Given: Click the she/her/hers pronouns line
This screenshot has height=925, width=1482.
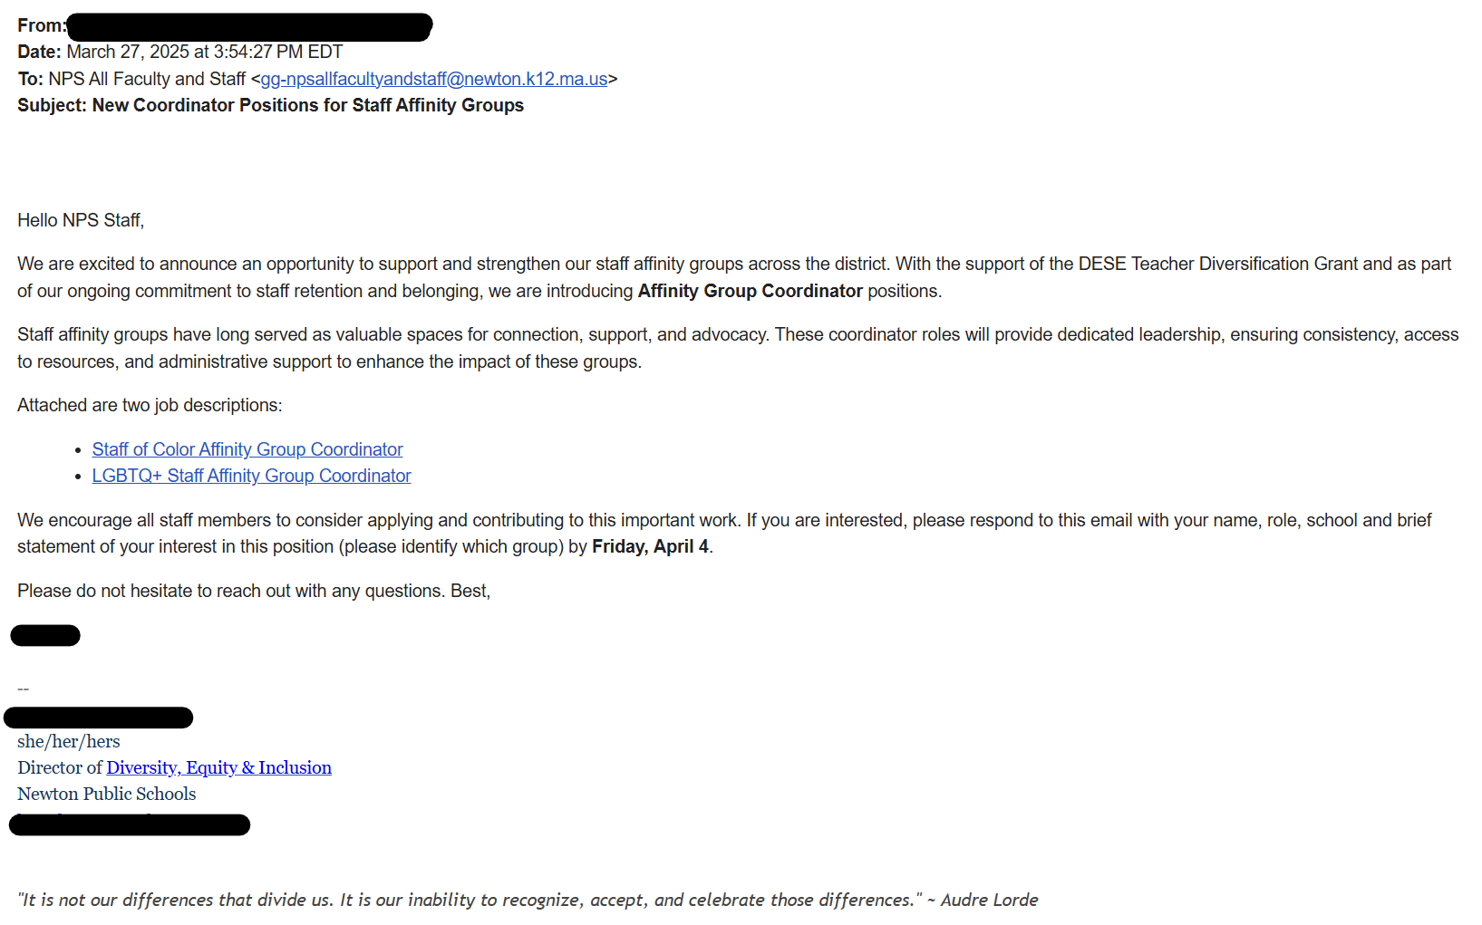Looking at the screenshot, I should tap(69, 741).
